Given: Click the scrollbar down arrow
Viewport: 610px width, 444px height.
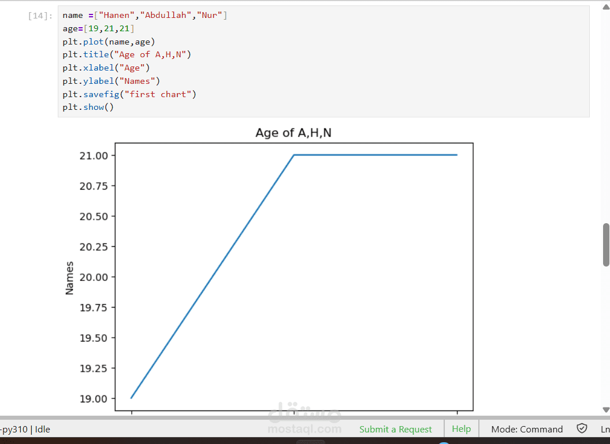Looking at the screenshot, I should coord(606,409).
